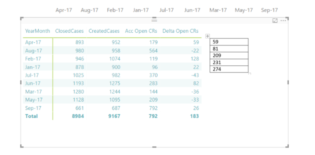Click CreatedCases value 1275

(115, 83)
